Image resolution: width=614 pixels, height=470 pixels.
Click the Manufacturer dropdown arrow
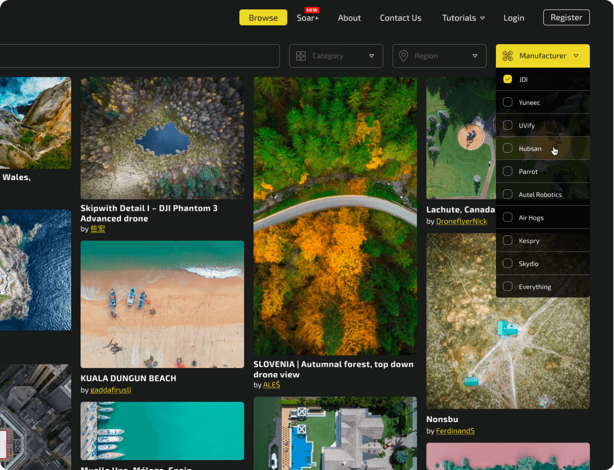tap(576, 56)
